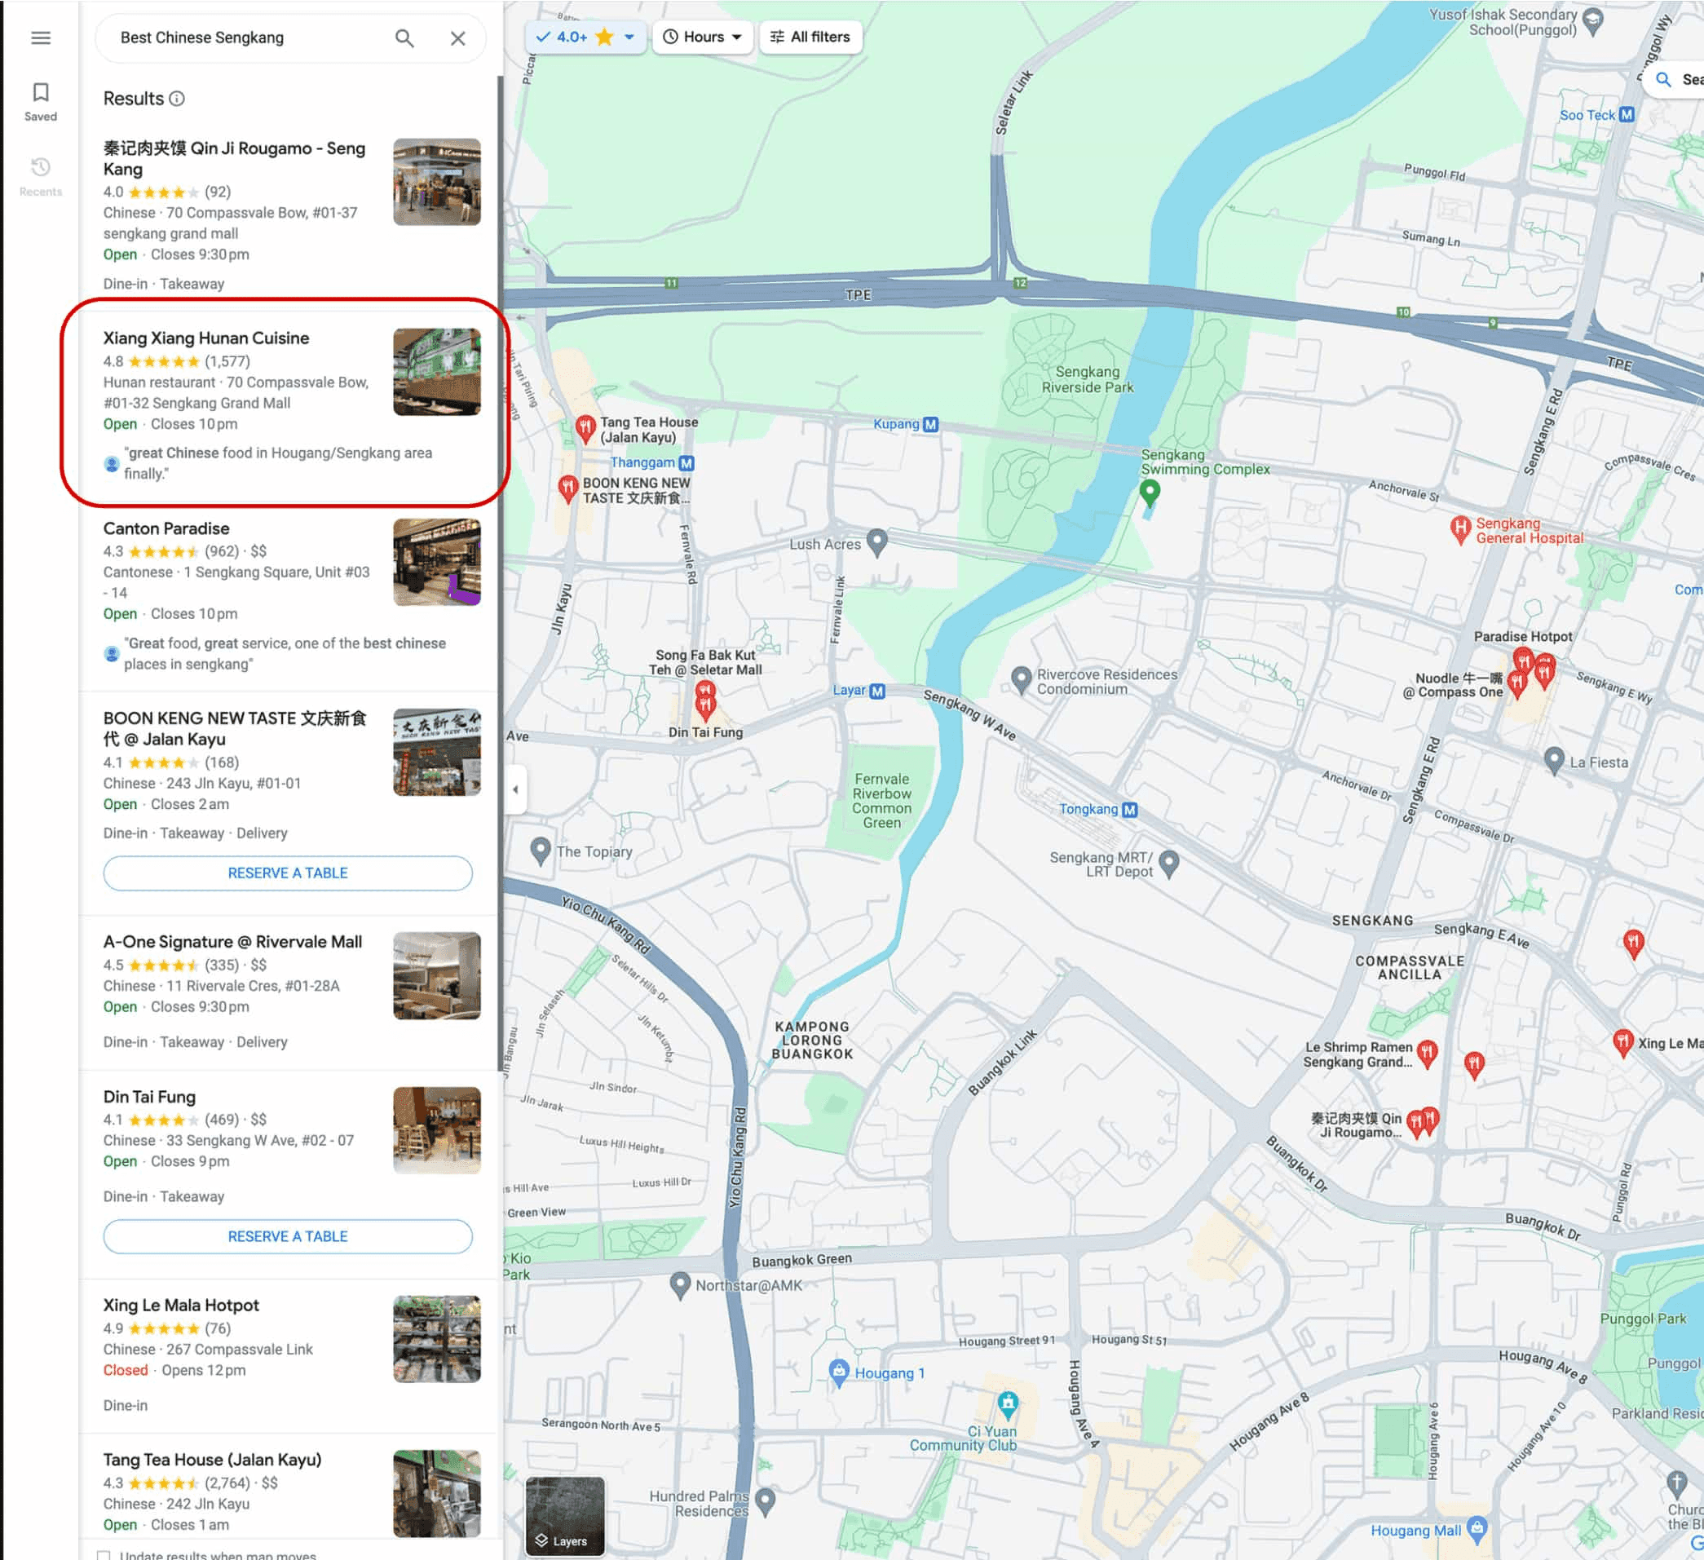Collapse the side results panel
The width and height of the screenshot is (1704, 1560).
coord(515,789)
